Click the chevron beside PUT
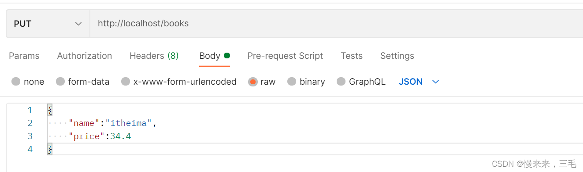Viewport: 583px width, 172px height. [x=78, y=24]
